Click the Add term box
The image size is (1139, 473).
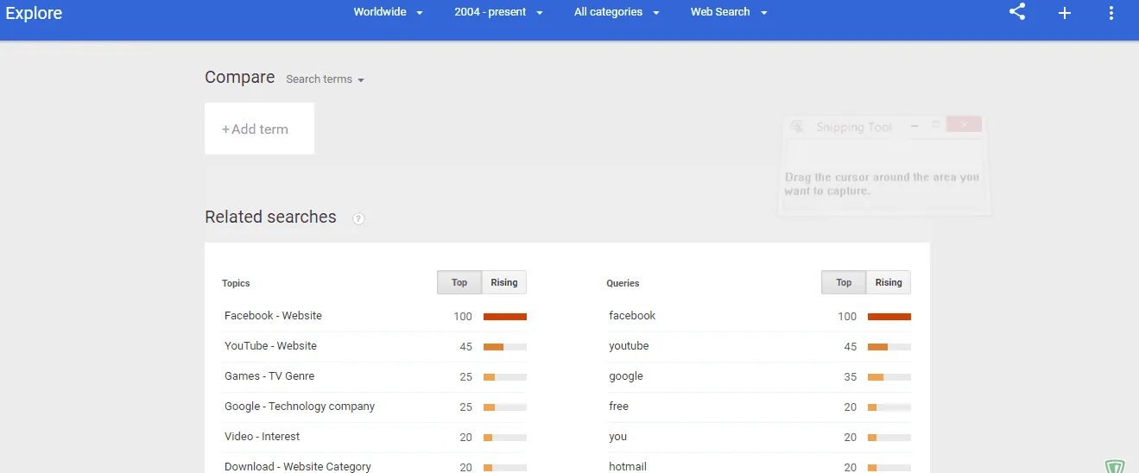(x=259, y=129)
